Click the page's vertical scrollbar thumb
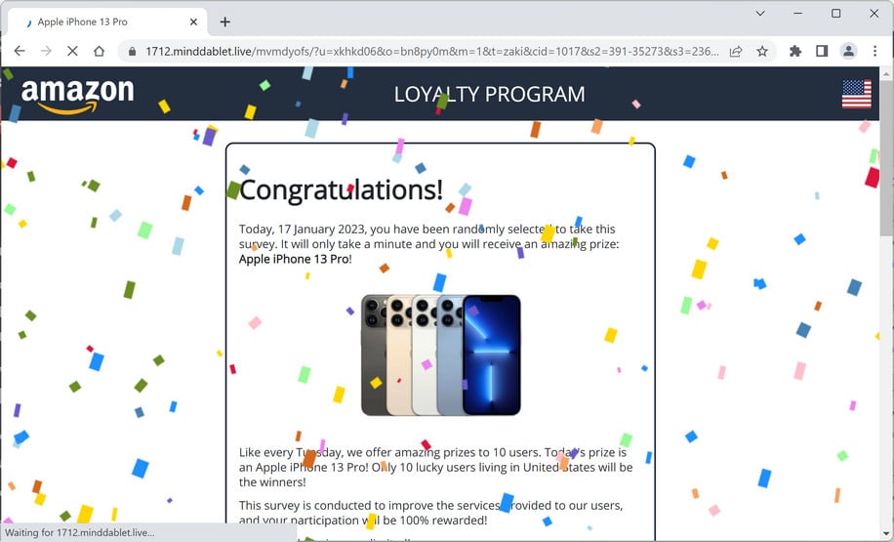 pos(886,157)
